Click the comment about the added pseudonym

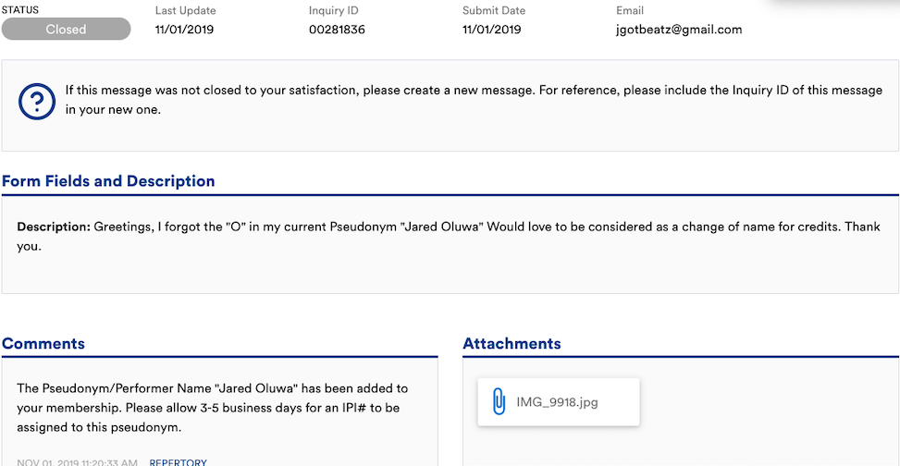coord(213,408)
